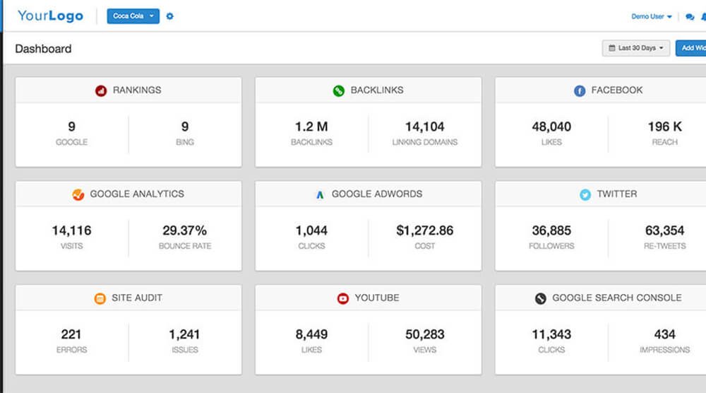The height and width of the screenshot is (393, 706).
Task: Click the 1,241 issues value
Action: click(184, 334)
